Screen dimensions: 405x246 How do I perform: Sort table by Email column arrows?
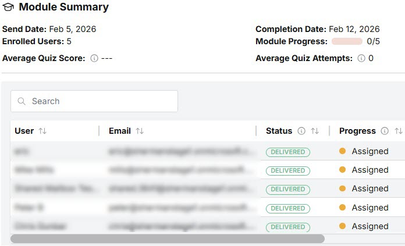[140, 131]
